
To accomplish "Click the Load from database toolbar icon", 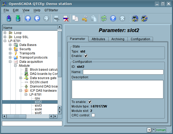I will 9,18.
